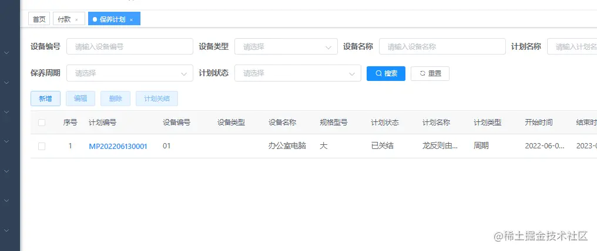
Task: Switch to the 首页 tab
Action: pos(39,19)
